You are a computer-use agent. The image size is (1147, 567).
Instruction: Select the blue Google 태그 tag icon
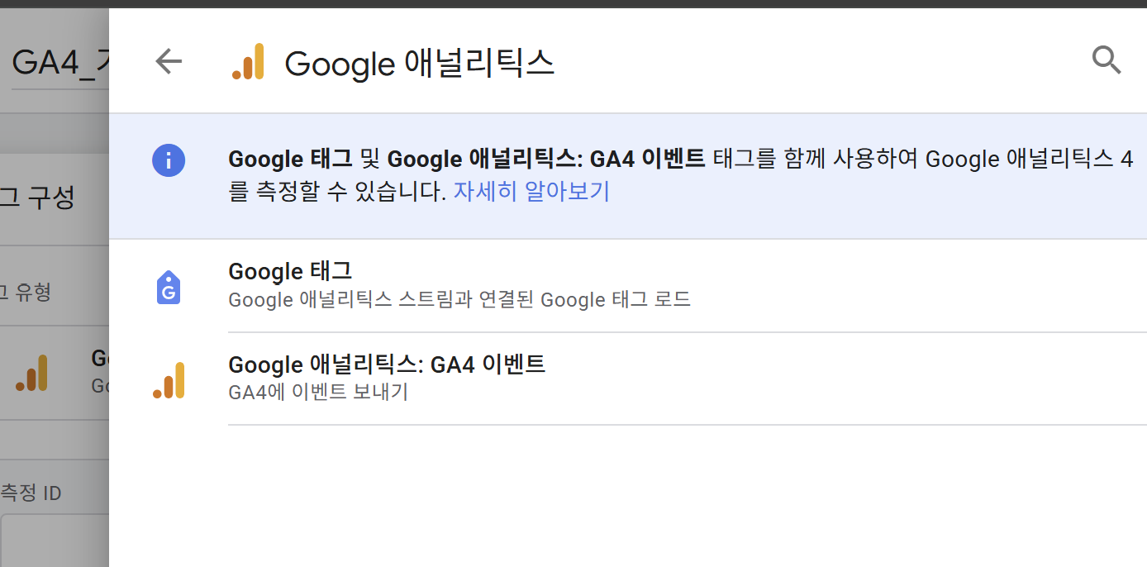pyautogui.click(x=169, y=286)
